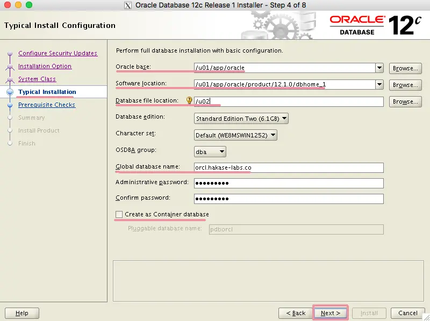Go to Installation Option step
This screenshot has width=430, height=321.
tap(45, 66)
